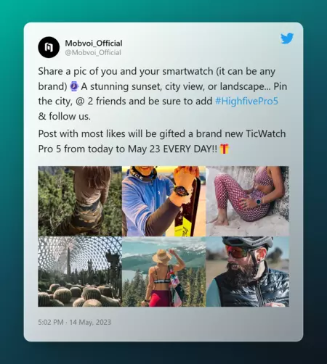Click the gift box emoji
327x364 pixels.
pyautogui.click(x=225, y=149)
